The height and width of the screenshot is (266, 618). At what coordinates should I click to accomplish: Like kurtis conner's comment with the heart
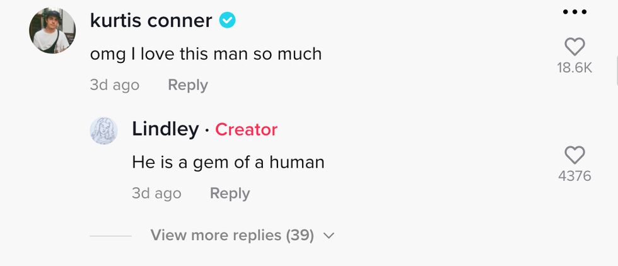[x=574, y=47]
